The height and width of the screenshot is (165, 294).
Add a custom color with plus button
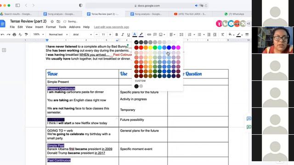tap(141, 86)
